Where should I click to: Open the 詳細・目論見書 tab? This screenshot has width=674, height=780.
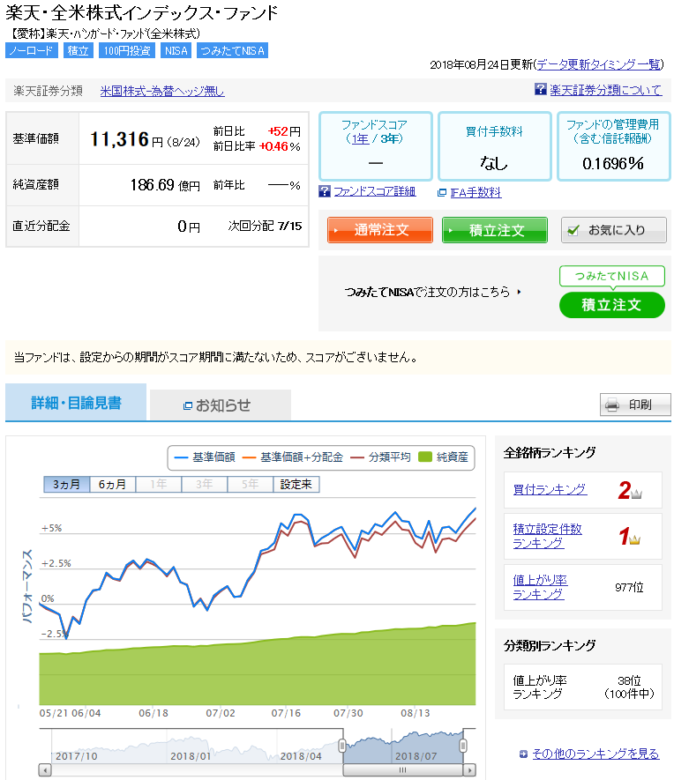pos(76,402)
